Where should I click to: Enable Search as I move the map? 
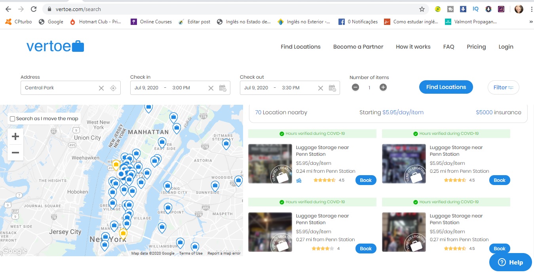coord(13,119)
